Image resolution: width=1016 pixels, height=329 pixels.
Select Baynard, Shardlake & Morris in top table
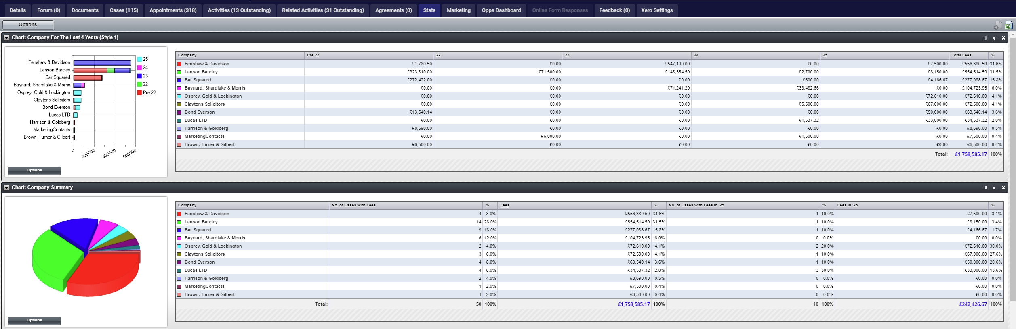215,88
